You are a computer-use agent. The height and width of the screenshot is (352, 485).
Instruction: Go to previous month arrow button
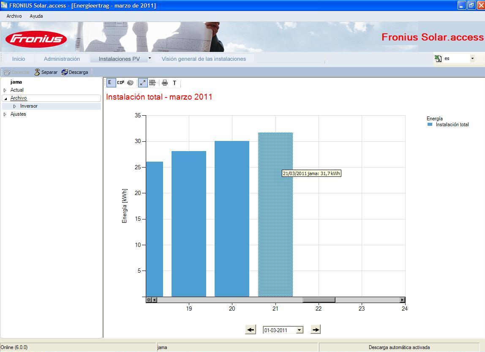pos(251,330)
